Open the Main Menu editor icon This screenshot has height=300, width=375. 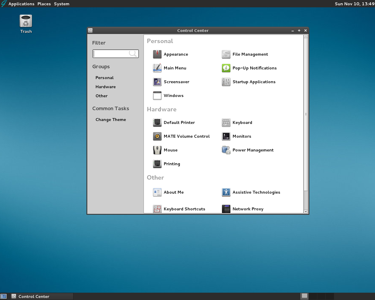[157, 68]
